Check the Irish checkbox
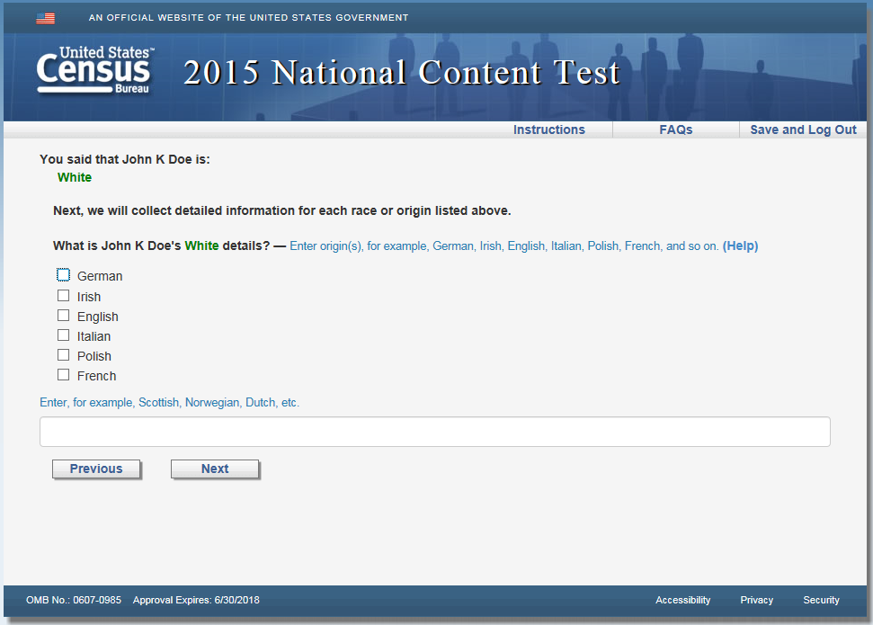This screenshot has width=873, height=625. tap(64, 296)
